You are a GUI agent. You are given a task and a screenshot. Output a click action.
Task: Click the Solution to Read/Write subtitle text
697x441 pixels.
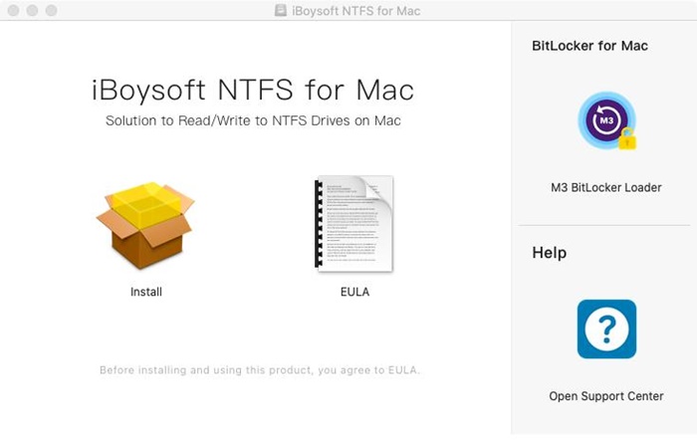tap(251, 120)
